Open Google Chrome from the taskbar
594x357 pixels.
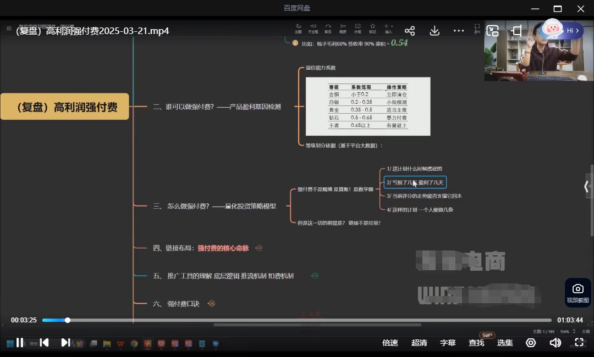pos(134,343)
